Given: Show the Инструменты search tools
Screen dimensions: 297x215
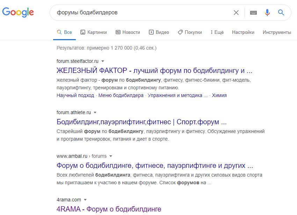Looking at the screenshot, I should click(277, 32).
